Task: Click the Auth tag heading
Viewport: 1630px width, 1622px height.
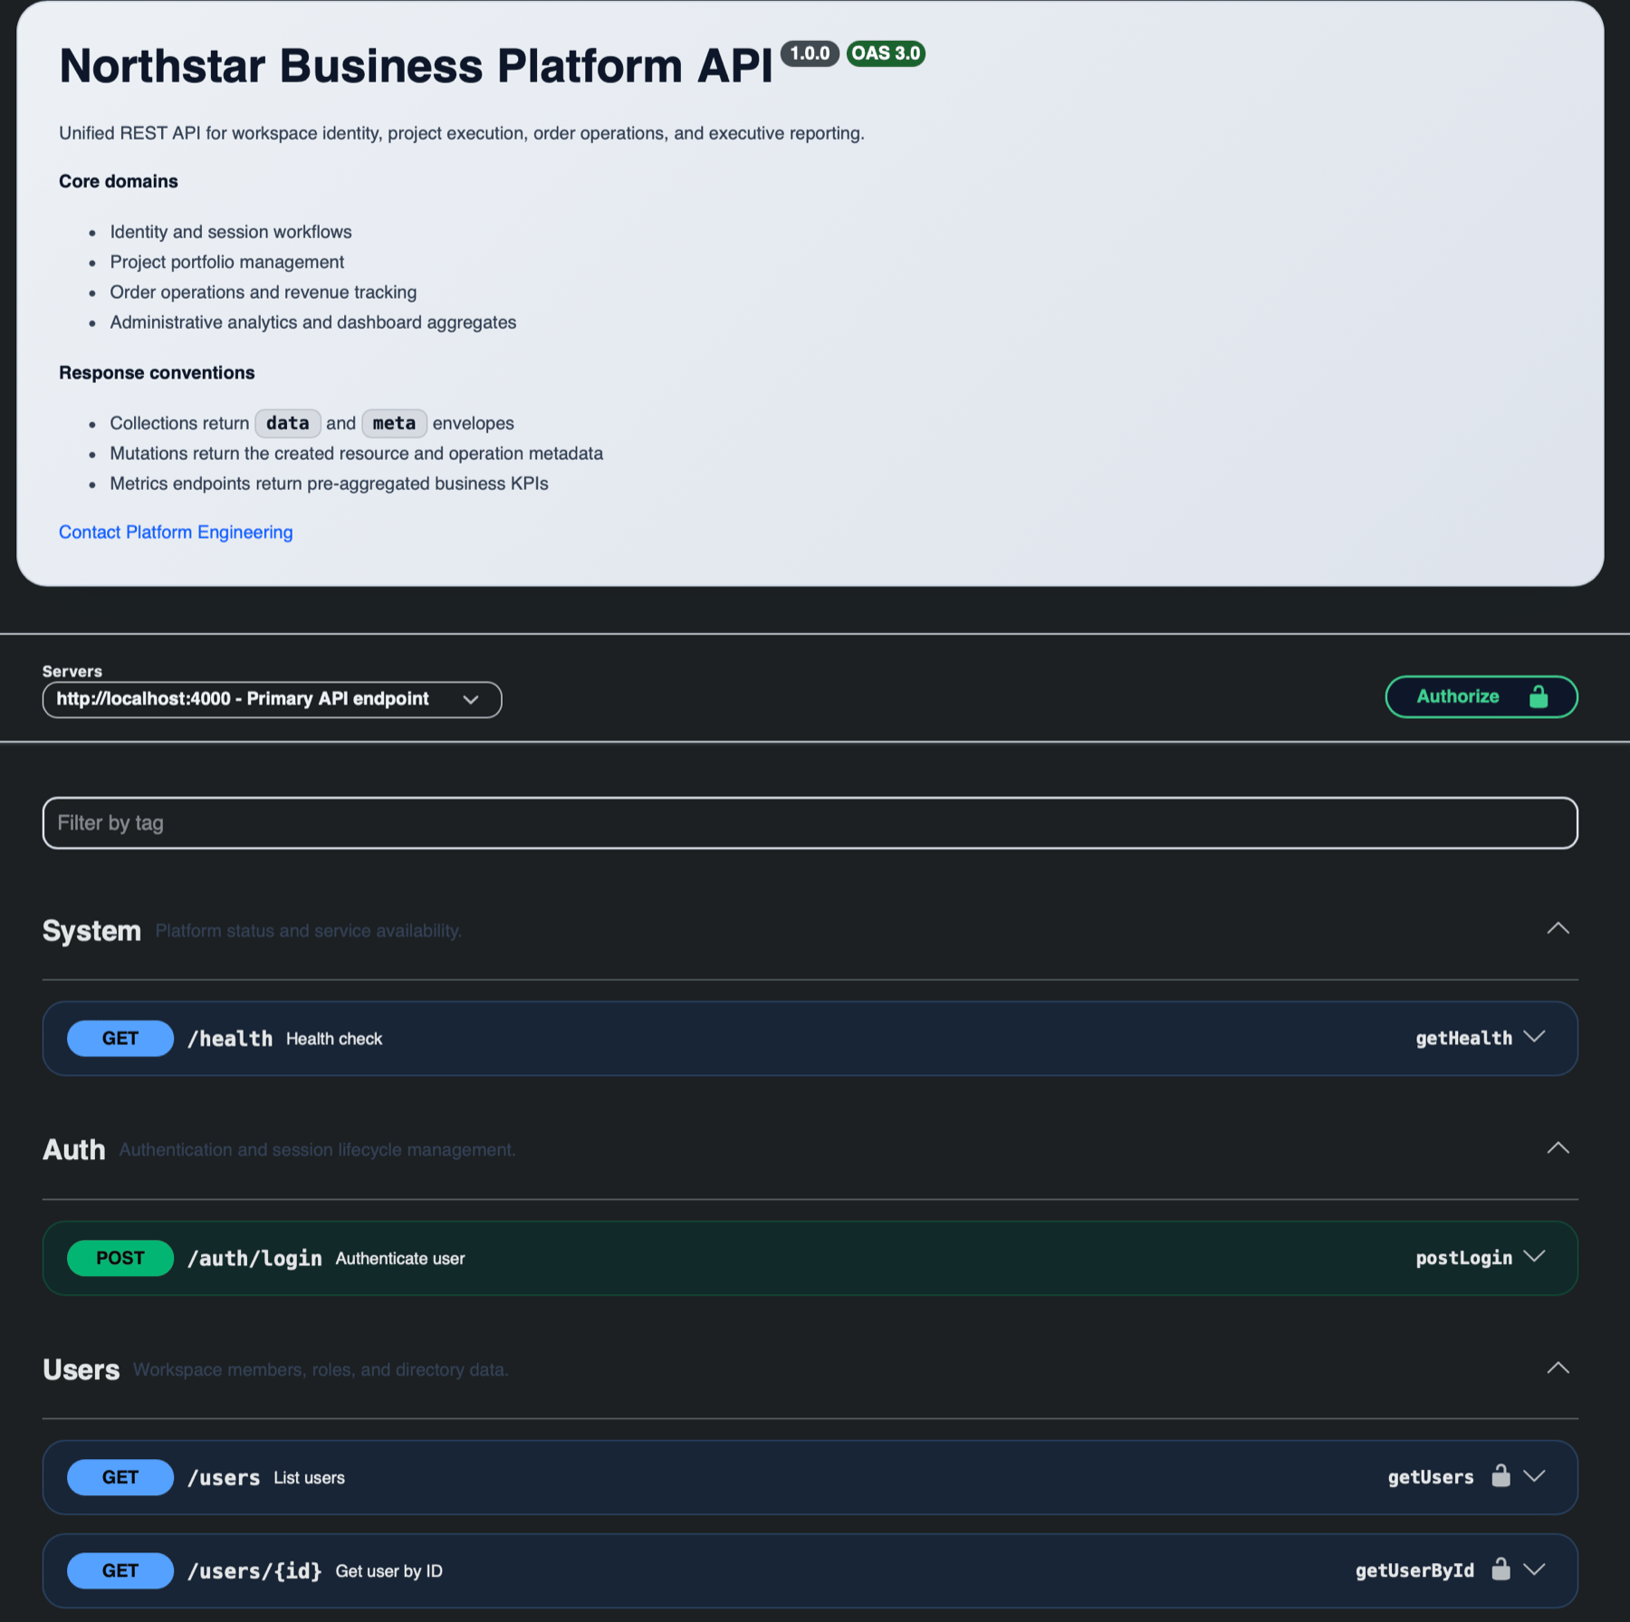Action: coord(74,1150)
